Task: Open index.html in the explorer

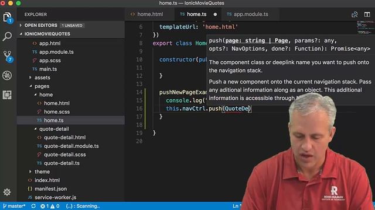Action: pyautogui.click(x=47, y=180)
